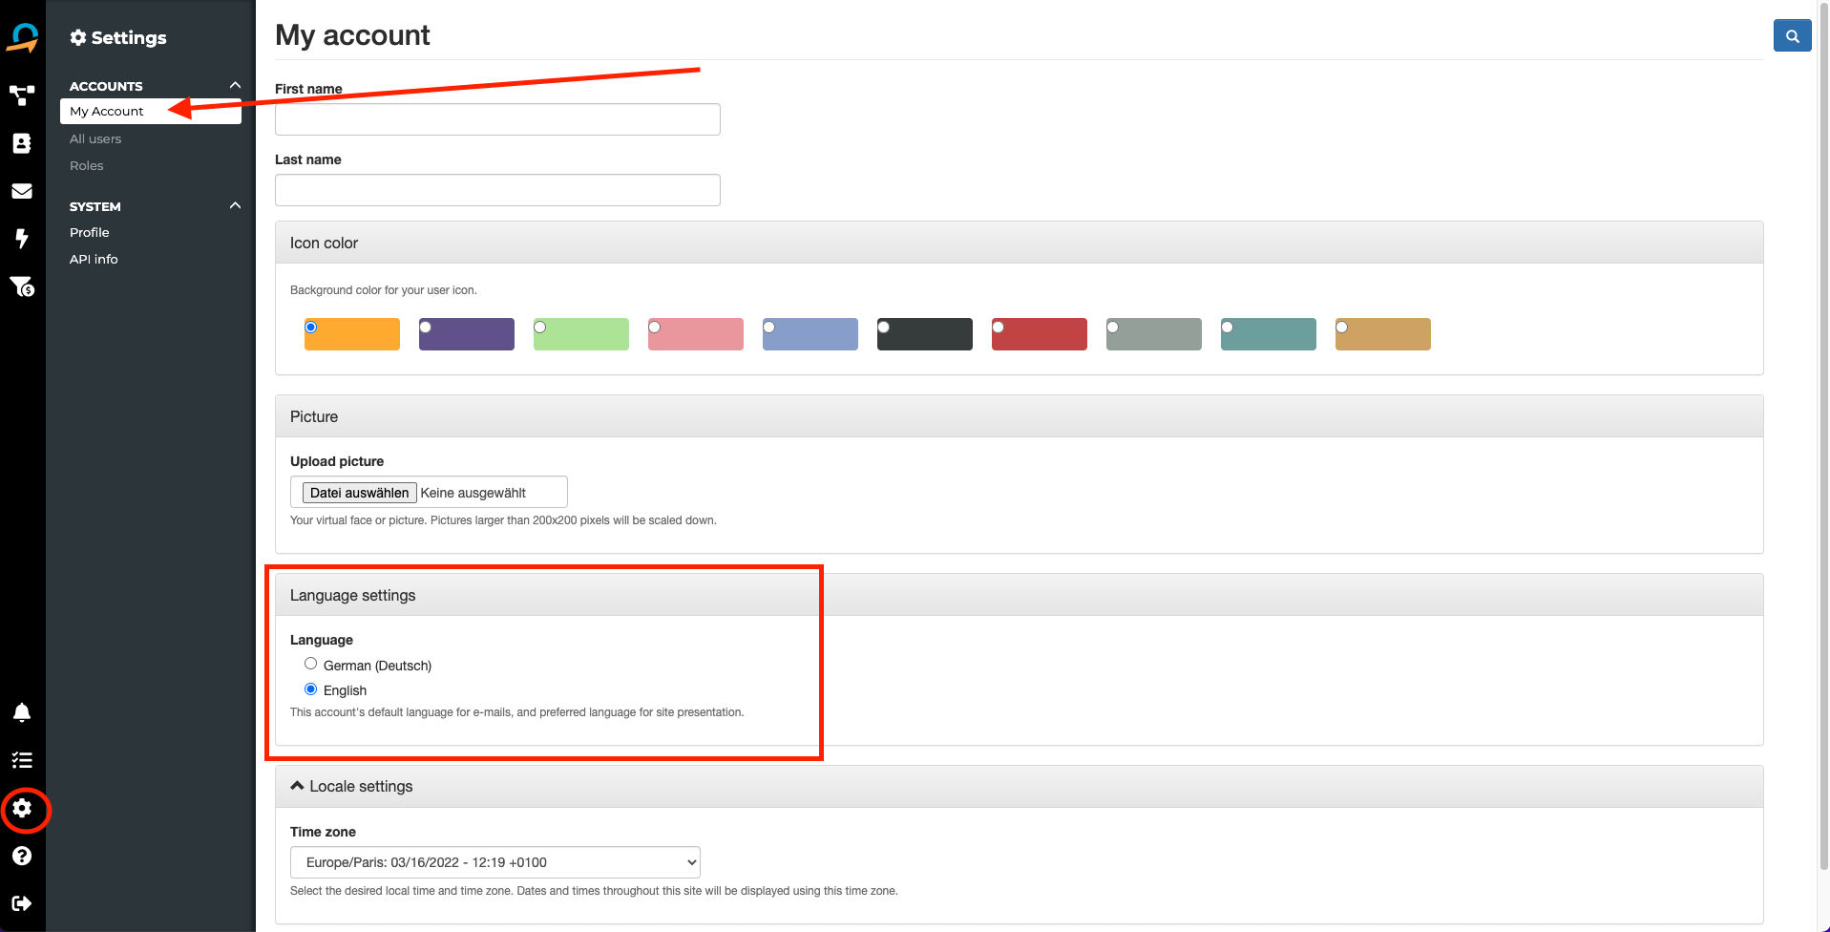Click the logout icon at sidebar bottom
Image resolution: width=1830 pixels, height=932 pixels.
click(x=22, y=903)
